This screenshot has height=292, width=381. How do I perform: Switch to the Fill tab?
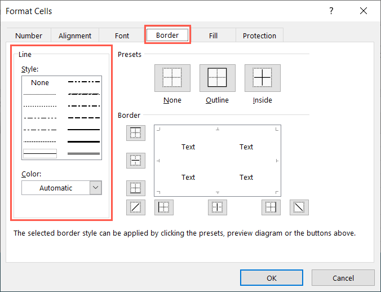pyautogui.click(x=213, y=36)
